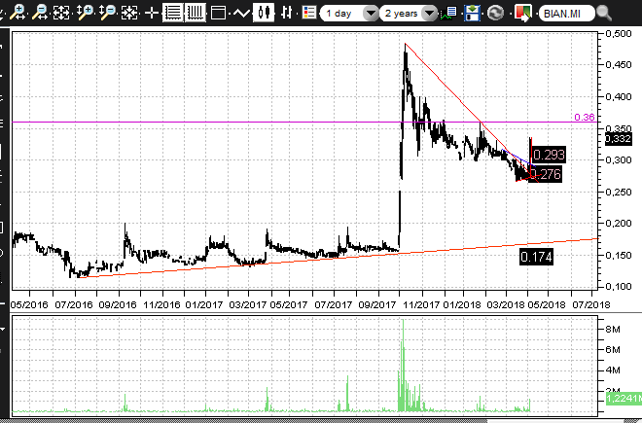Switch to line chart style

[x=241, y=13]
